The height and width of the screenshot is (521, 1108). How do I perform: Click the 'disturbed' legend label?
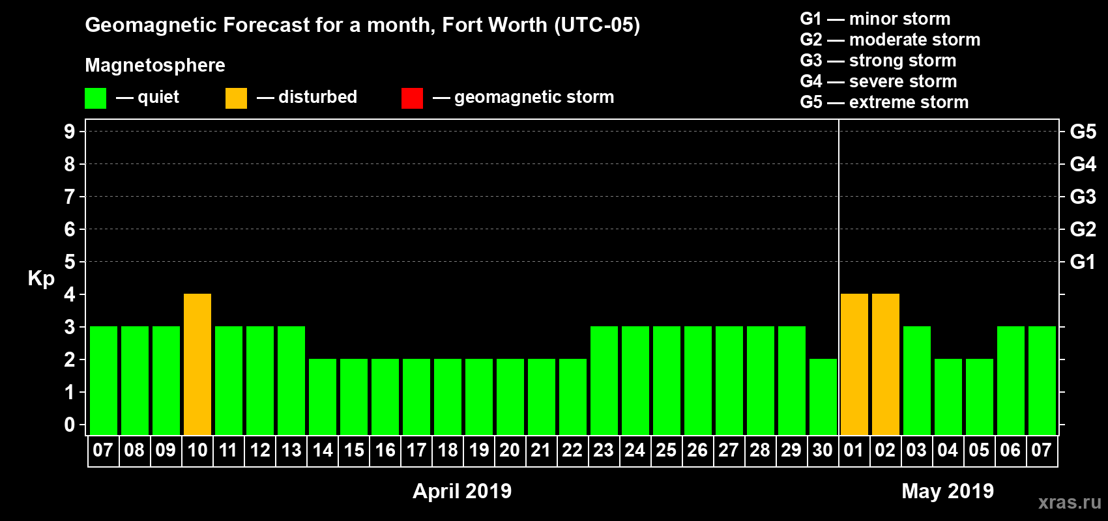point(317,97)
